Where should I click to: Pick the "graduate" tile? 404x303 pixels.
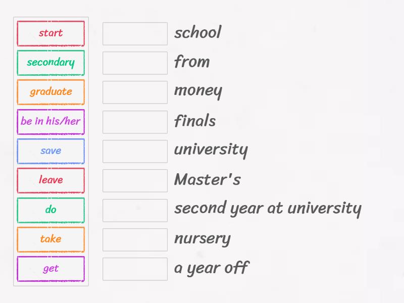(x=50, y=92)
